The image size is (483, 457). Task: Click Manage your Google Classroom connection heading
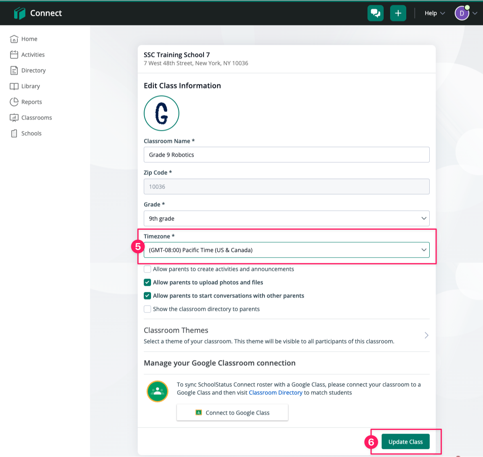(220, 363)
